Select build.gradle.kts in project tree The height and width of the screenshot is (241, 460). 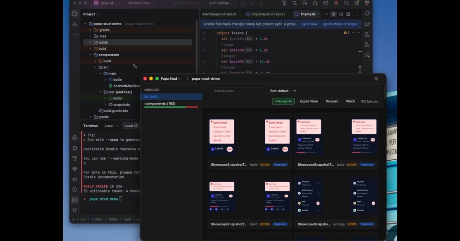(x=115, y=111)
